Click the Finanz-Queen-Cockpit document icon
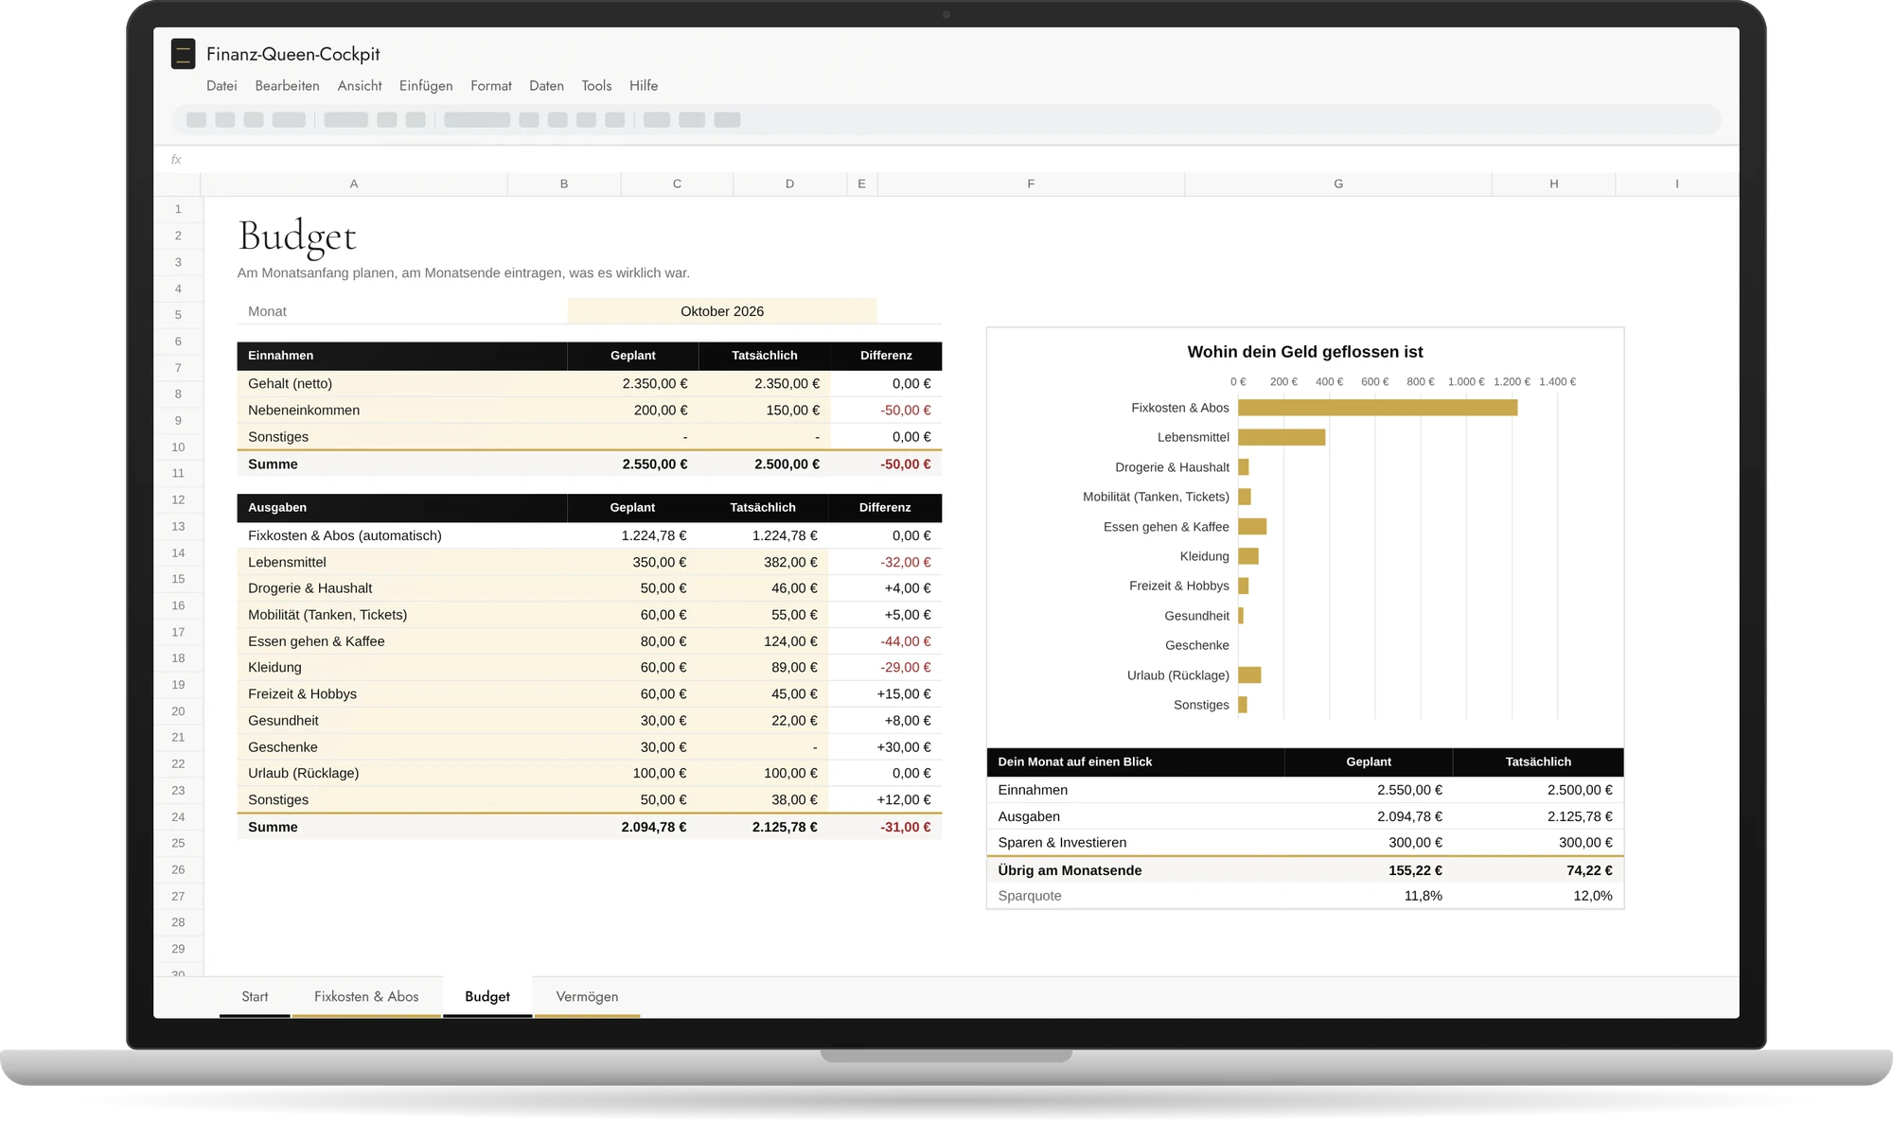The height and width of the screenshot is (1121, 1893). 183,54
